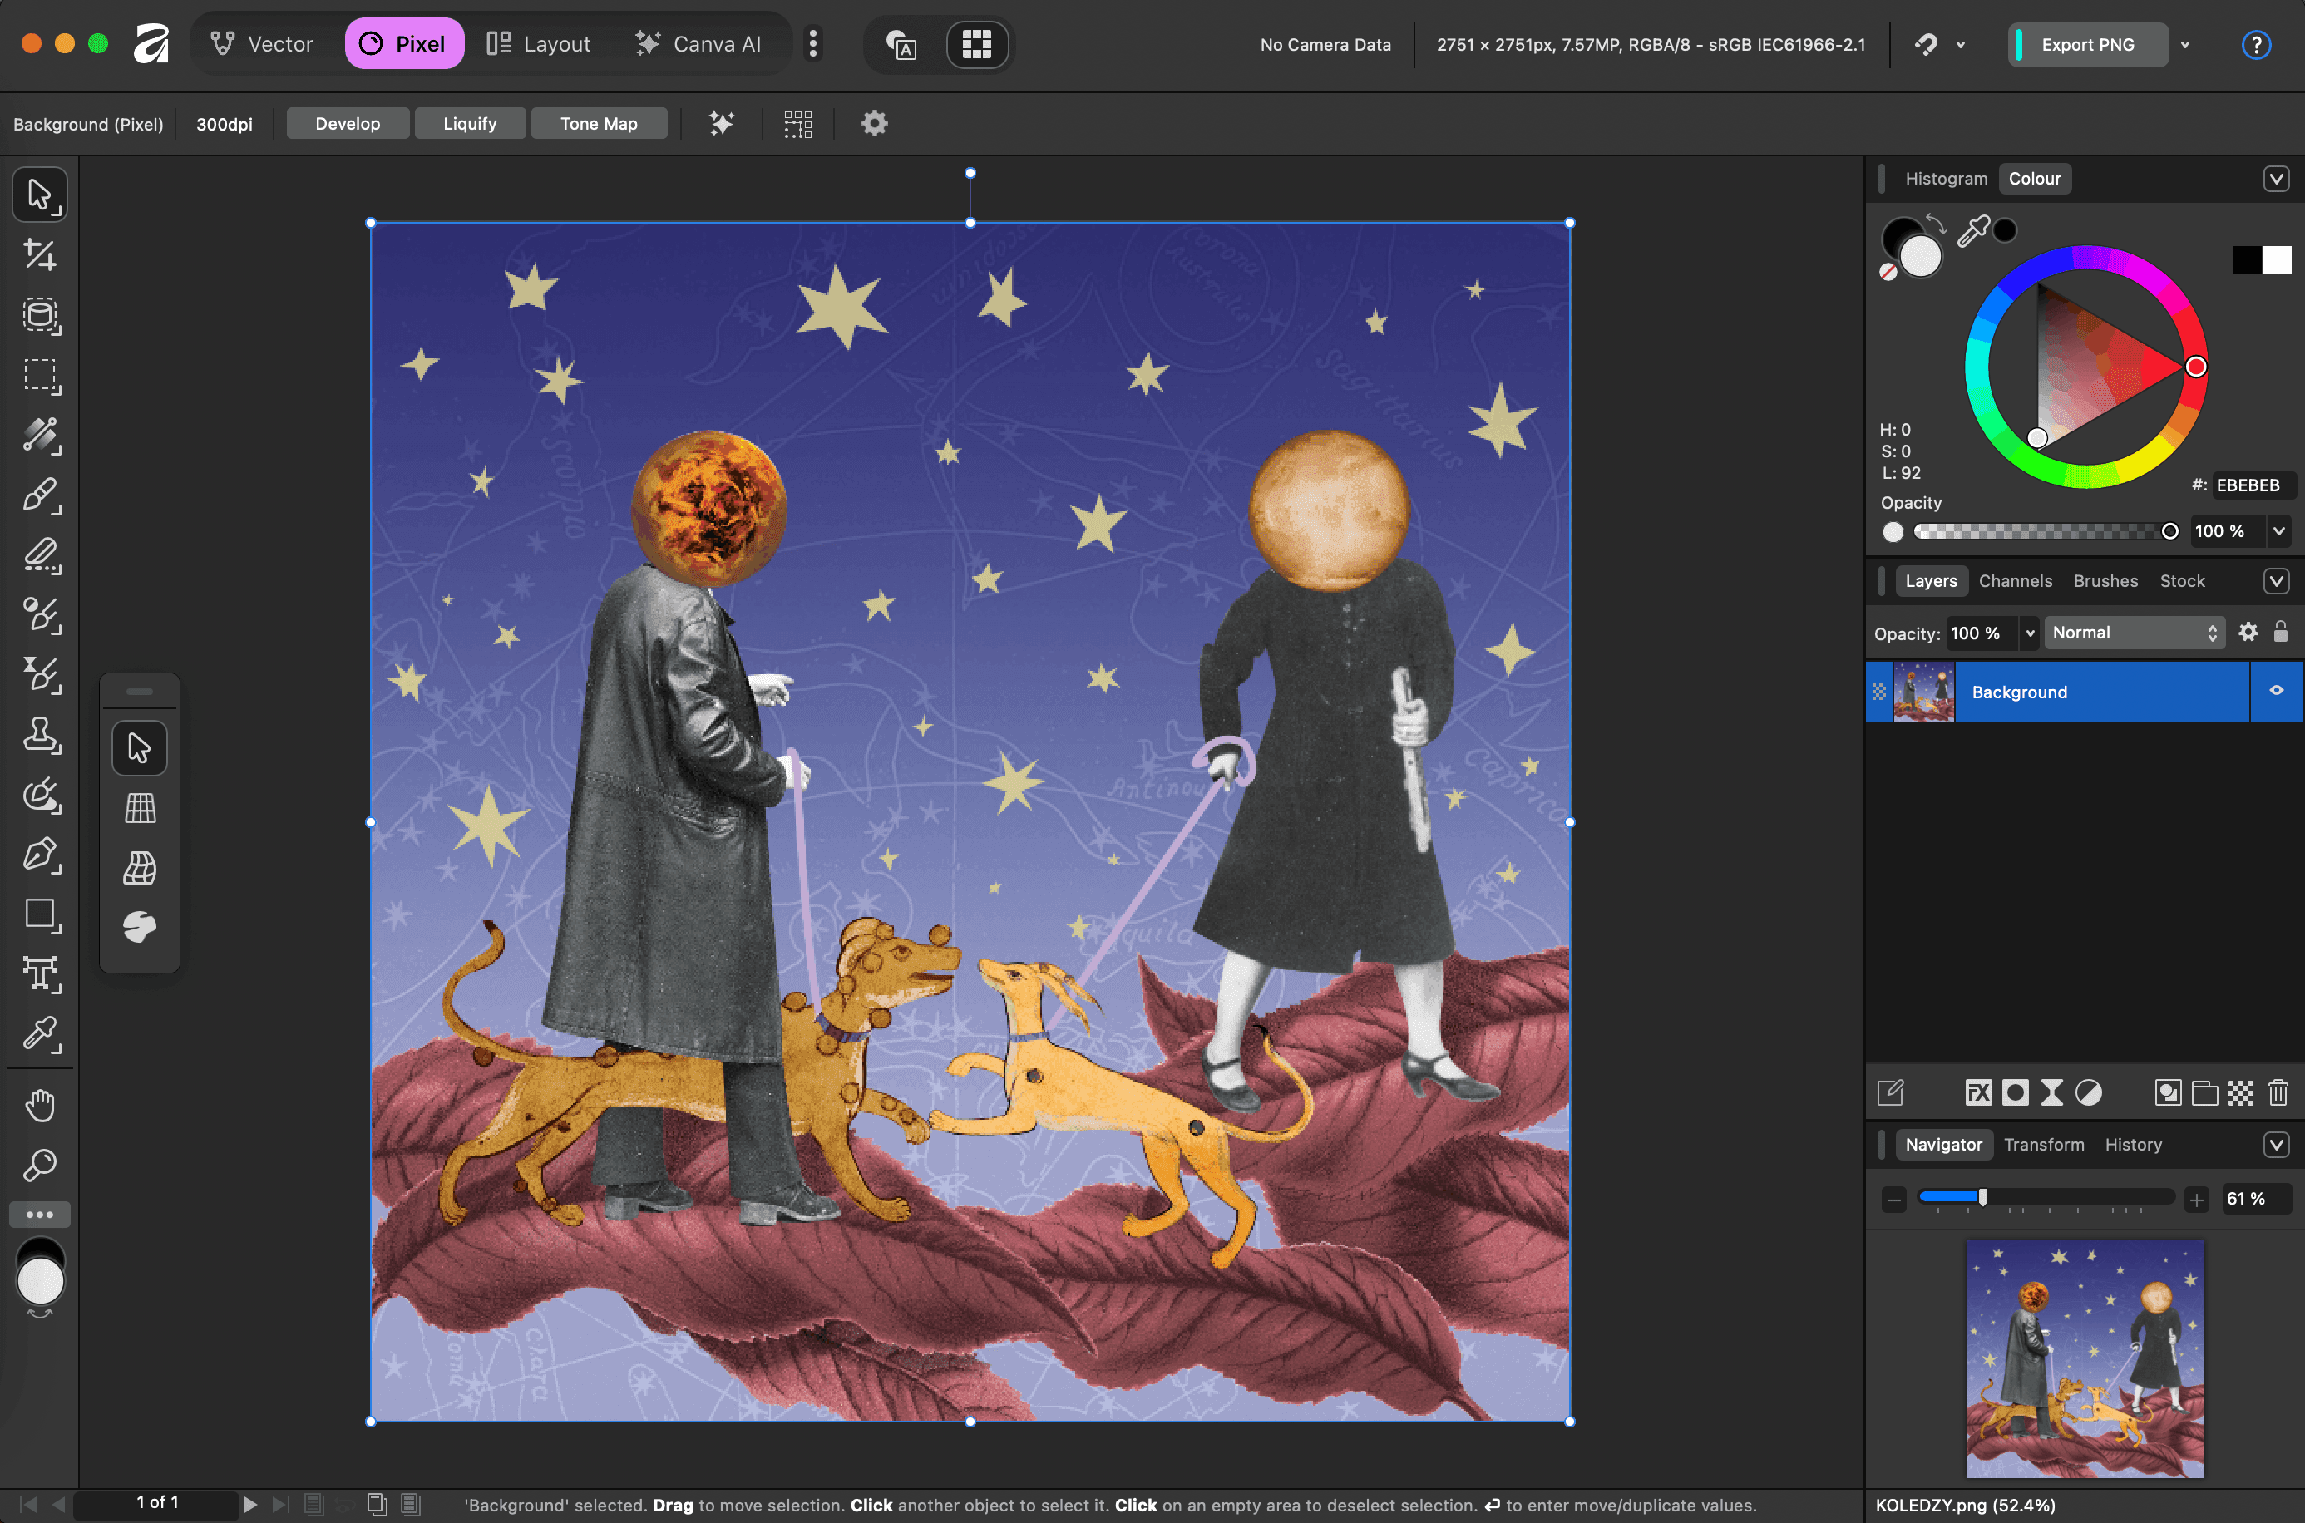
Task: Select the Hand view tool
Action: [x=40, y=1106]
